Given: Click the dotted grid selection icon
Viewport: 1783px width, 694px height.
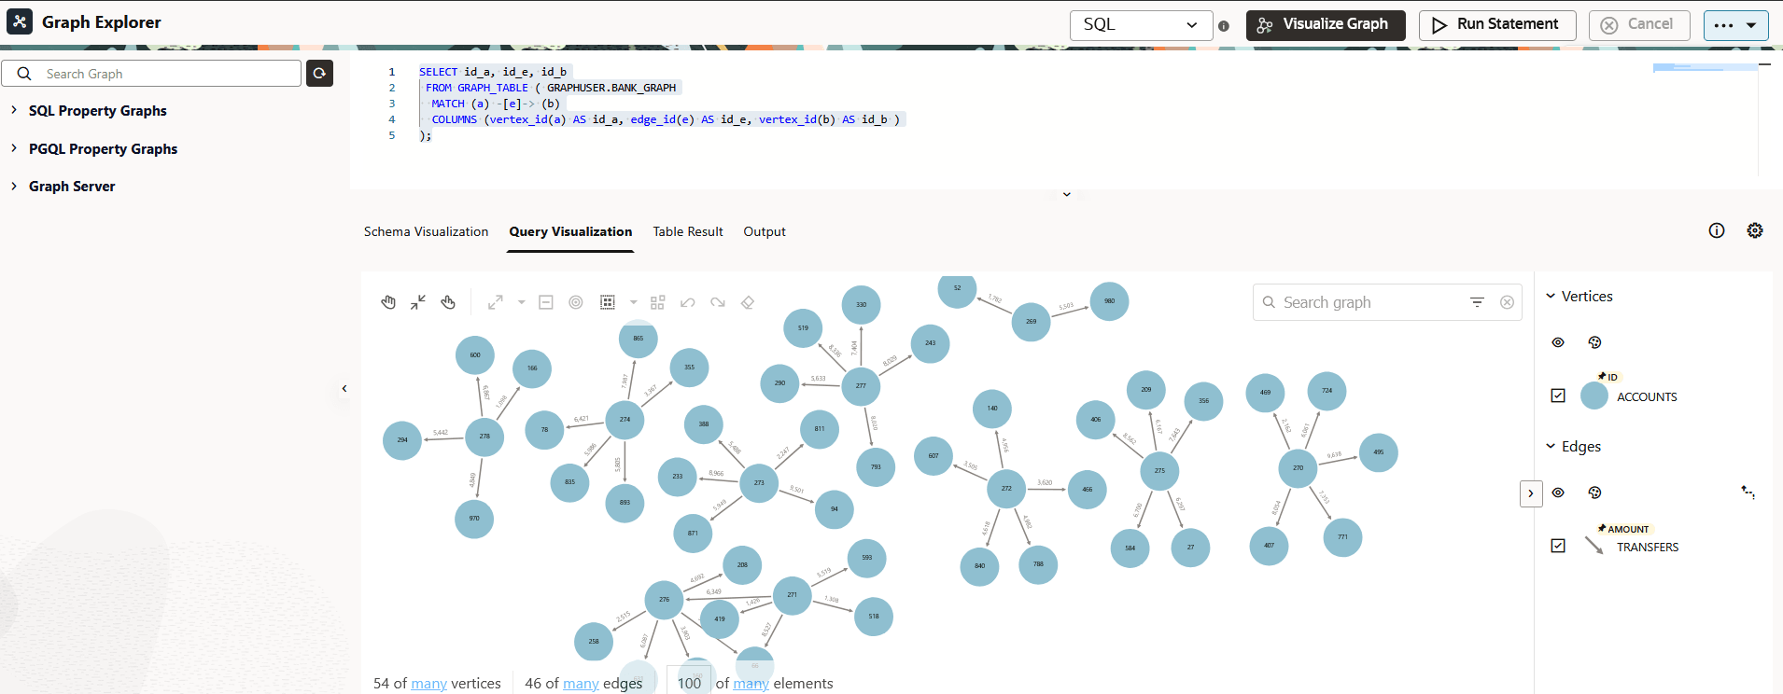Looking at the screenshot, I should [x=608, y=302].
